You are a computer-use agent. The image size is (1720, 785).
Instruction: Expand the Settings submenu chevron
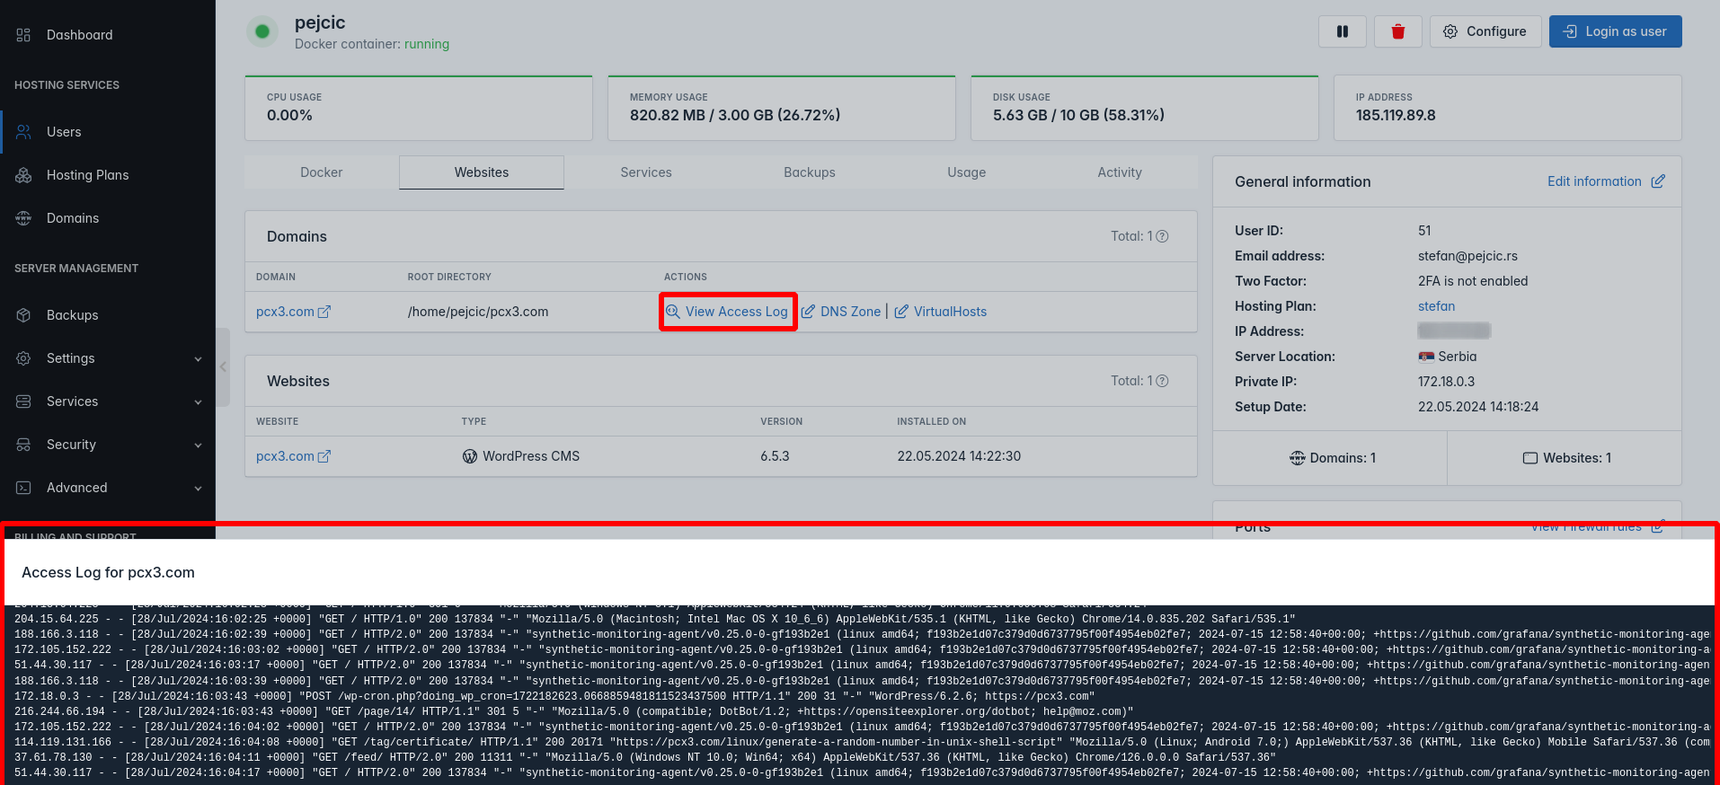click(199, 359)
